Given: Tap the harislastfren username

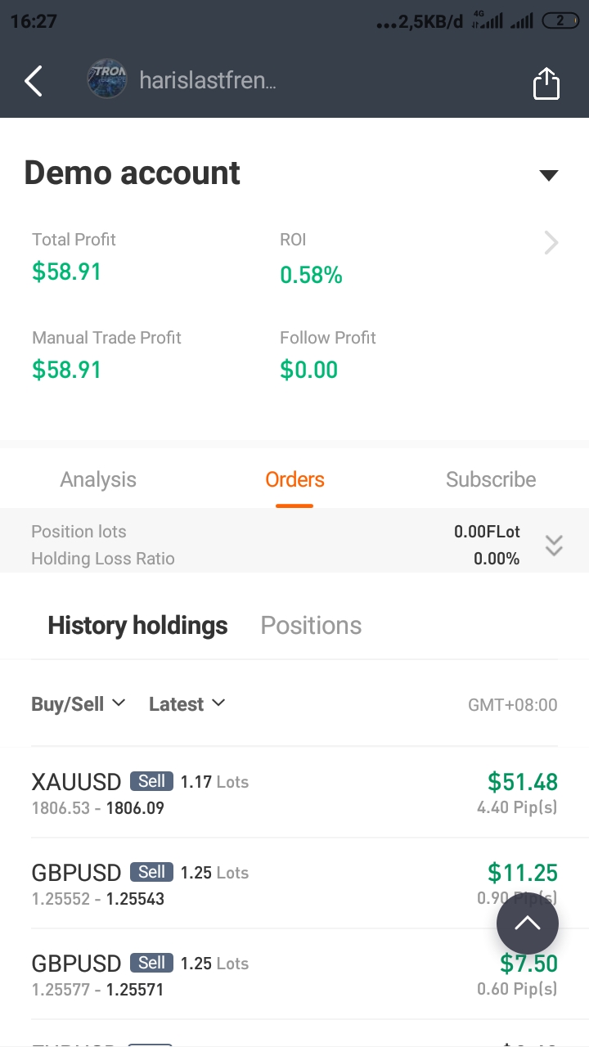Looking at the screenshot, I should tap(208, 80).
